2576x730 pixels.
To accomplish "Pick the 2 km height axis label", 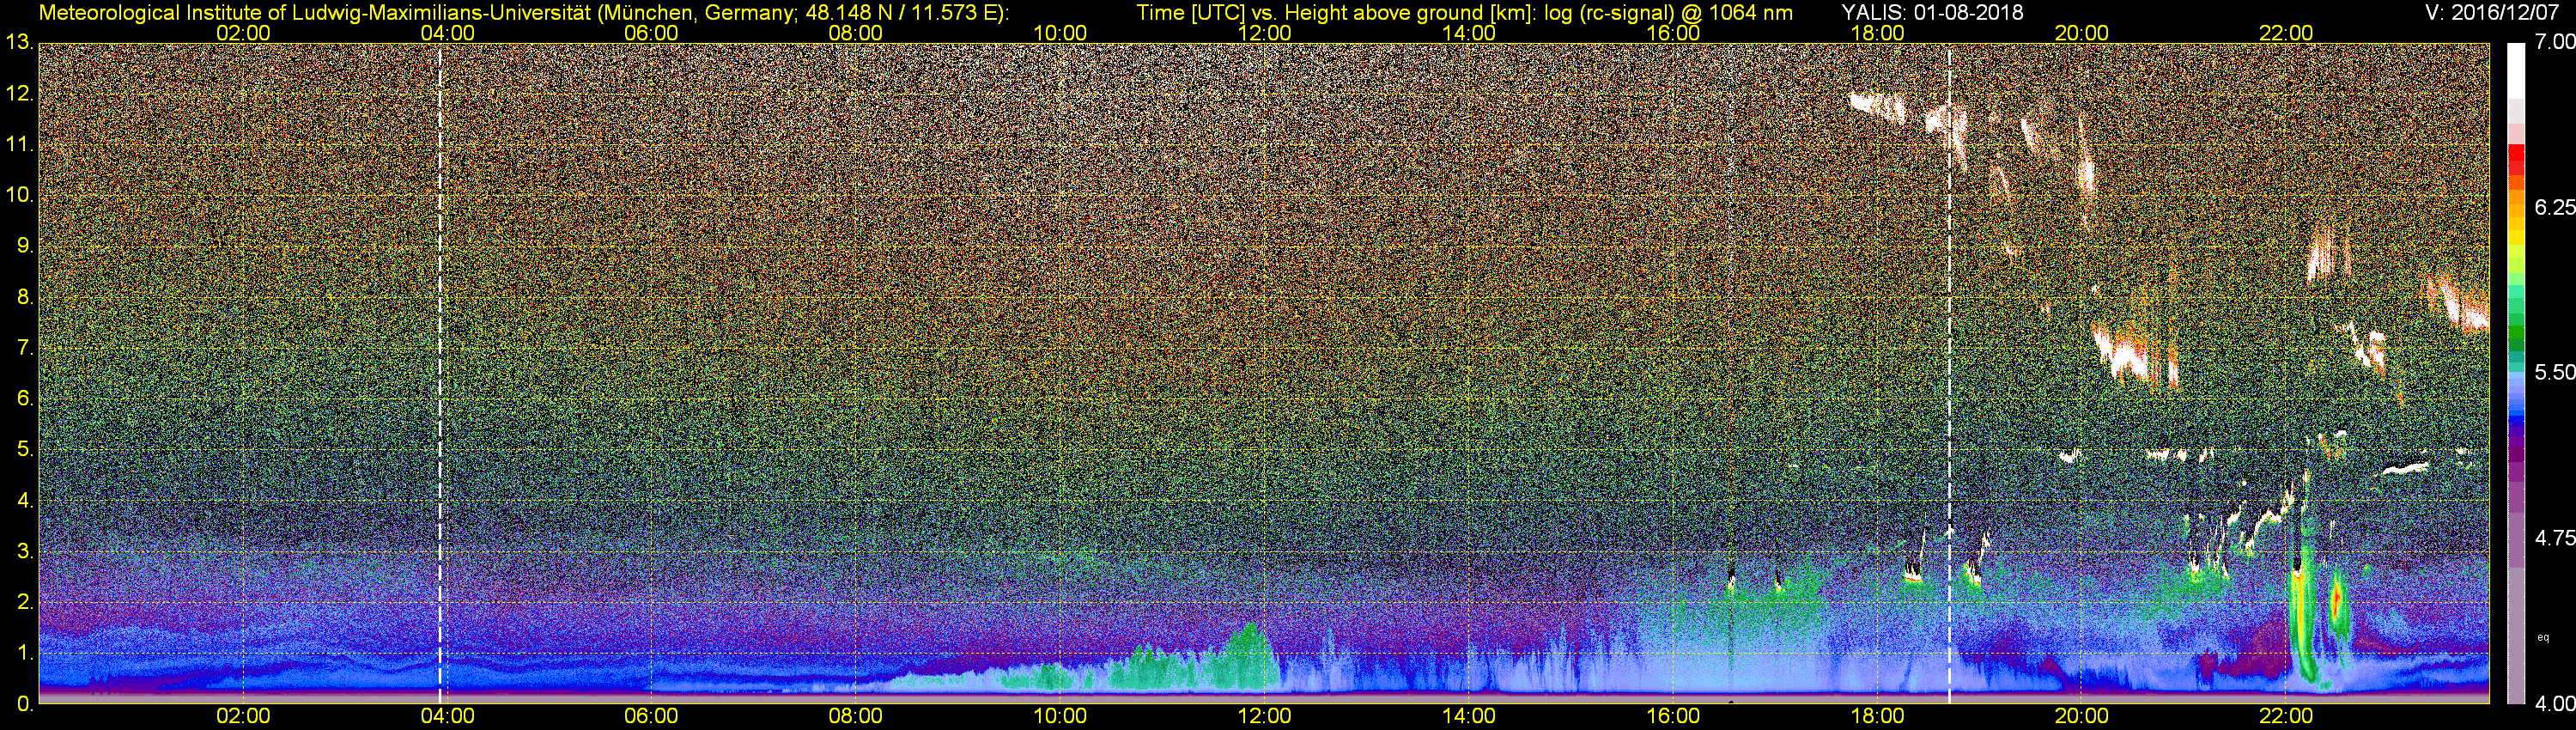I will [x=25, y=603].
